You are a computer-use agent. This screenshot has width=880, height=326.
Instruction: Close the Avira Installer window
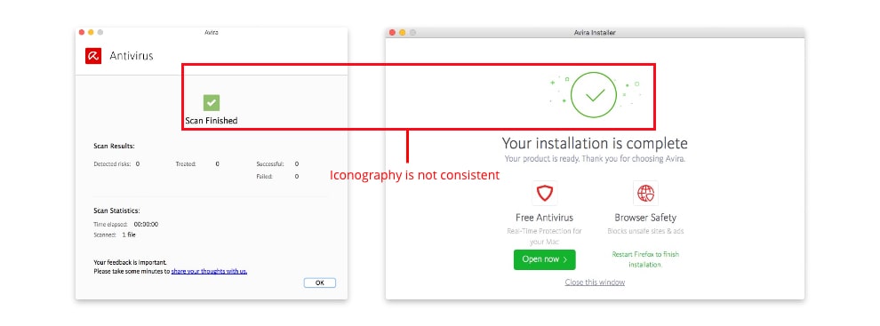point(392,33)
